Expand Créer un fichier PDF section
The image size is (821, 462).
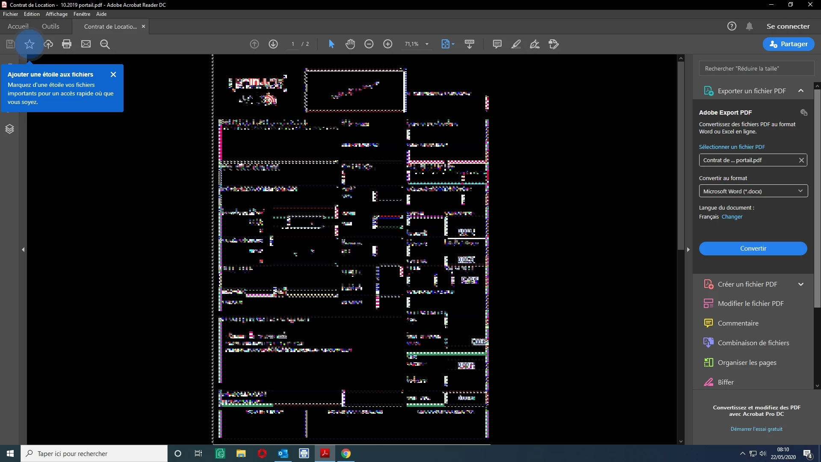point(800,284)
